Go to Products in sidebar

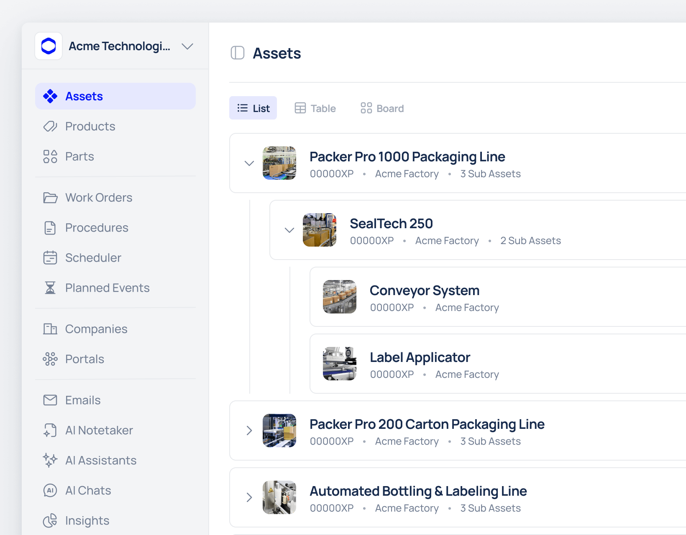pyautogui.click(x=115, y=126)
